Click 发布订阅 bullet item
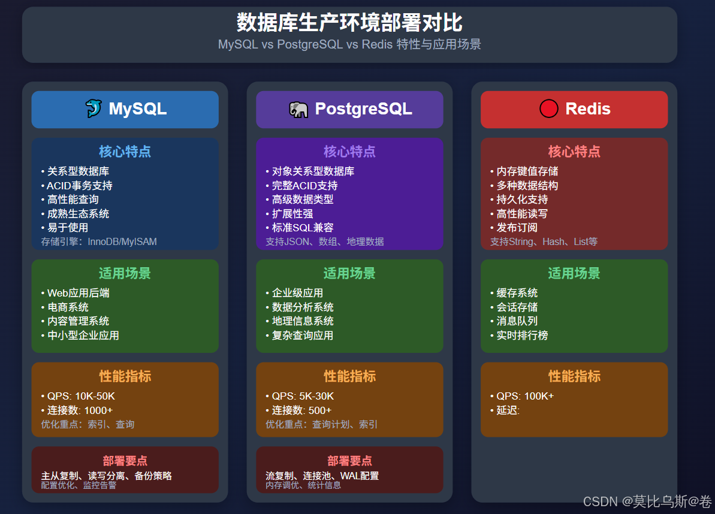715x514 pixels. (514, 228)
